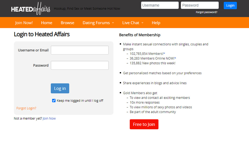Image resolution: width=249 pixels, height=145 pixels.
Task: Click the orange Forgot Login? link
Action: click(26, 108)
